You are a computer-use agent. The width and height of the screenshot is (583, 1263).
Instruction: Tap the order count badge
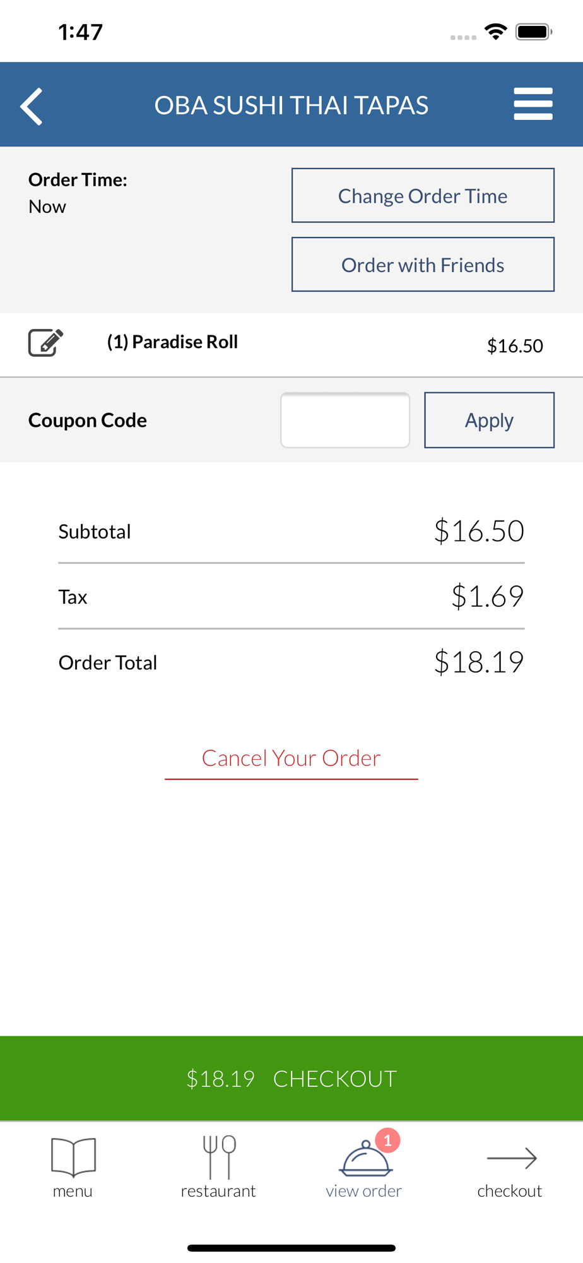click(x=387, y=1140)
